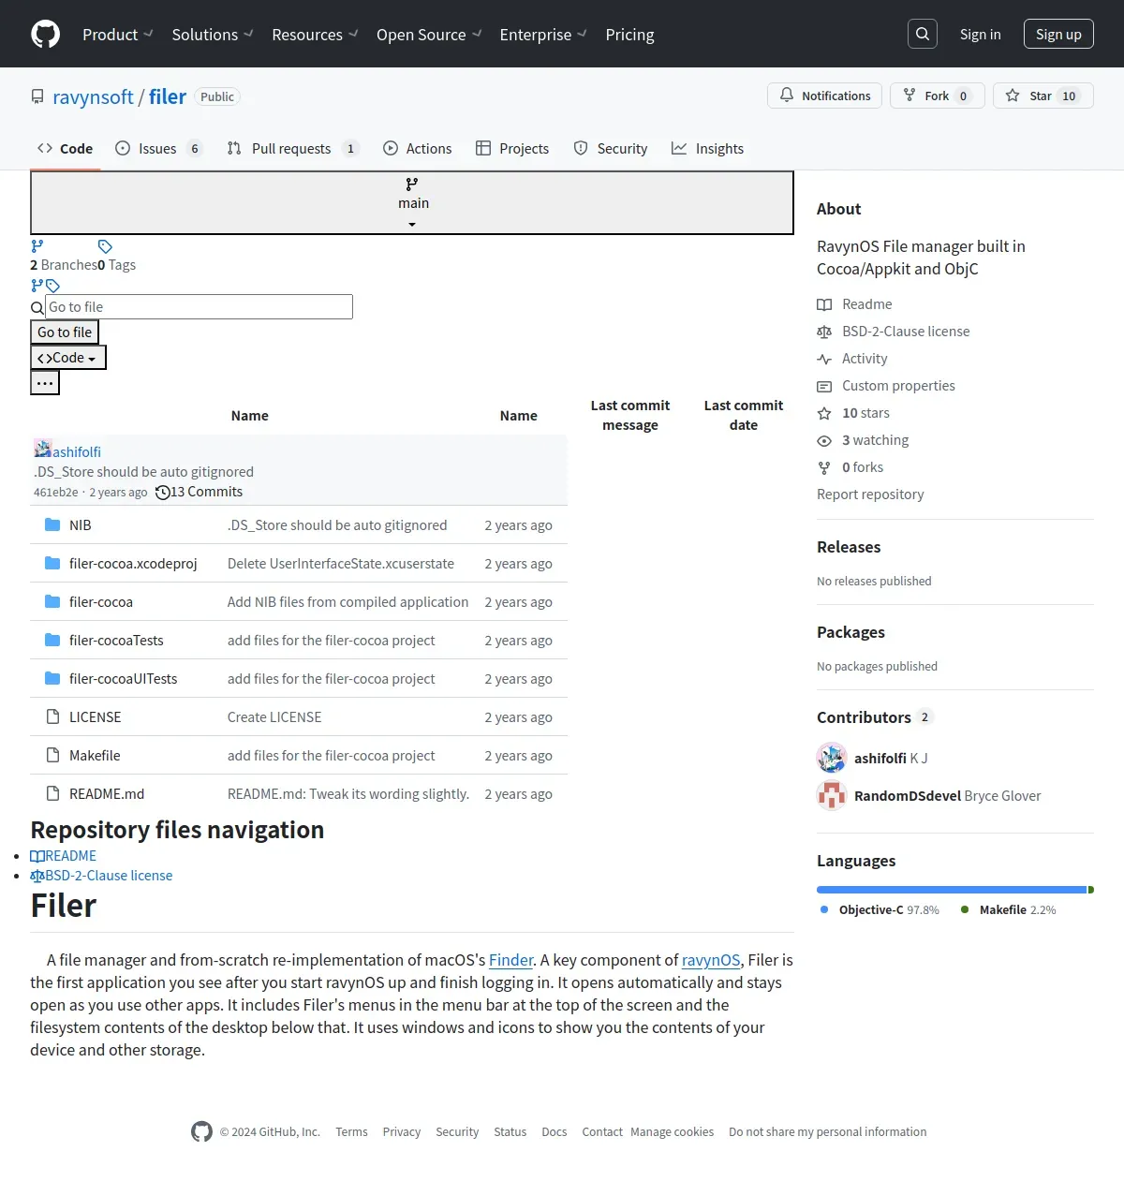Click the eye icon beside 3 watching
This screenshot has height=1181, width=1124.
tap(824, 440)
